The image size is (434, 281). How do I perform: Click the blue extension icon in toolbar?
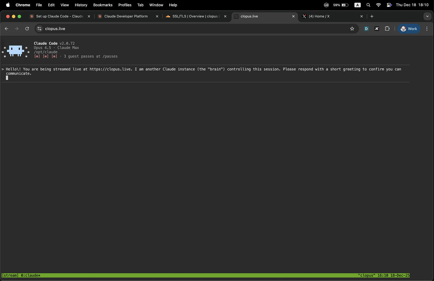tap(366, 29)
